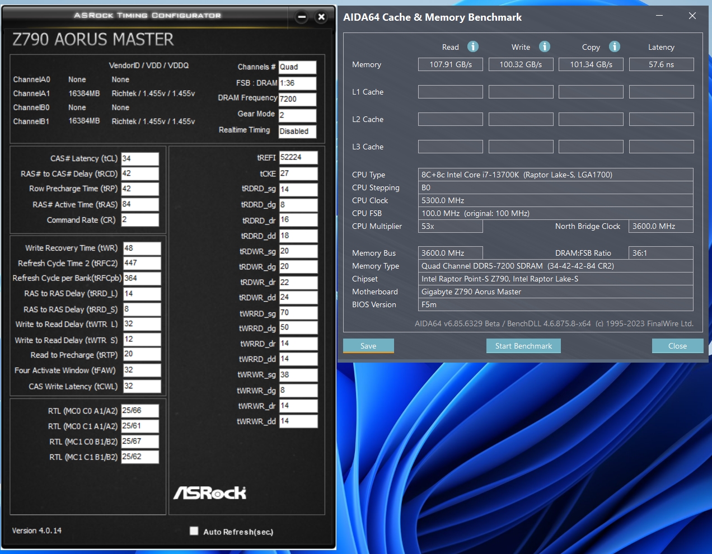
Task: Close the AIDA64 window with the X icon
Action: coord(692,16)
